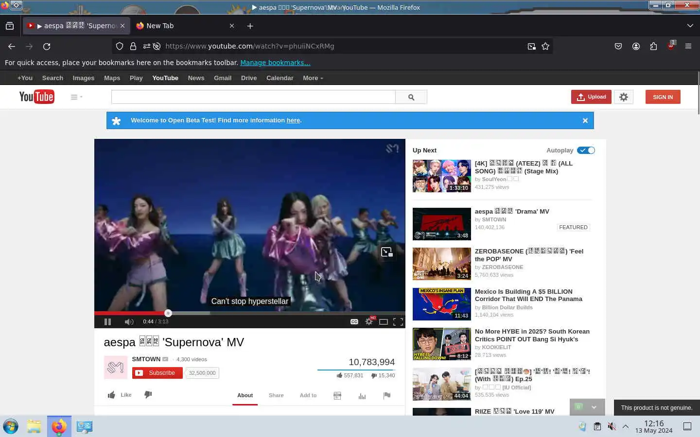Screen dimensions: 700x437
Task: Open a new tab with plus button
Action: 250,26
